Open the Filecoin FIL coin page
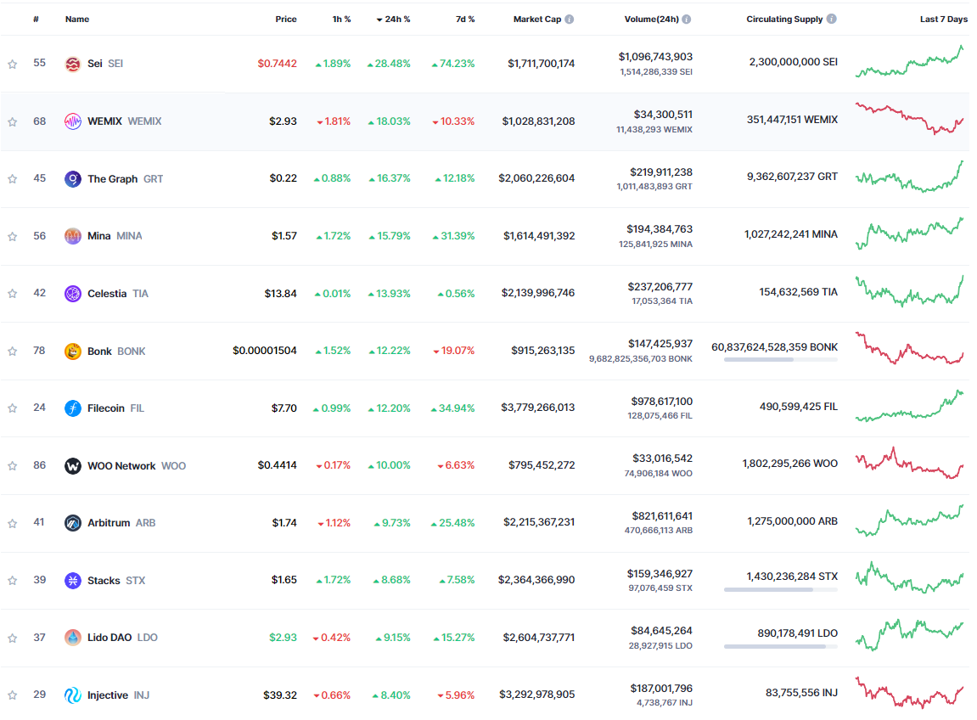The image size is (977, 720). pyautogui.click(x=116, y=408)
